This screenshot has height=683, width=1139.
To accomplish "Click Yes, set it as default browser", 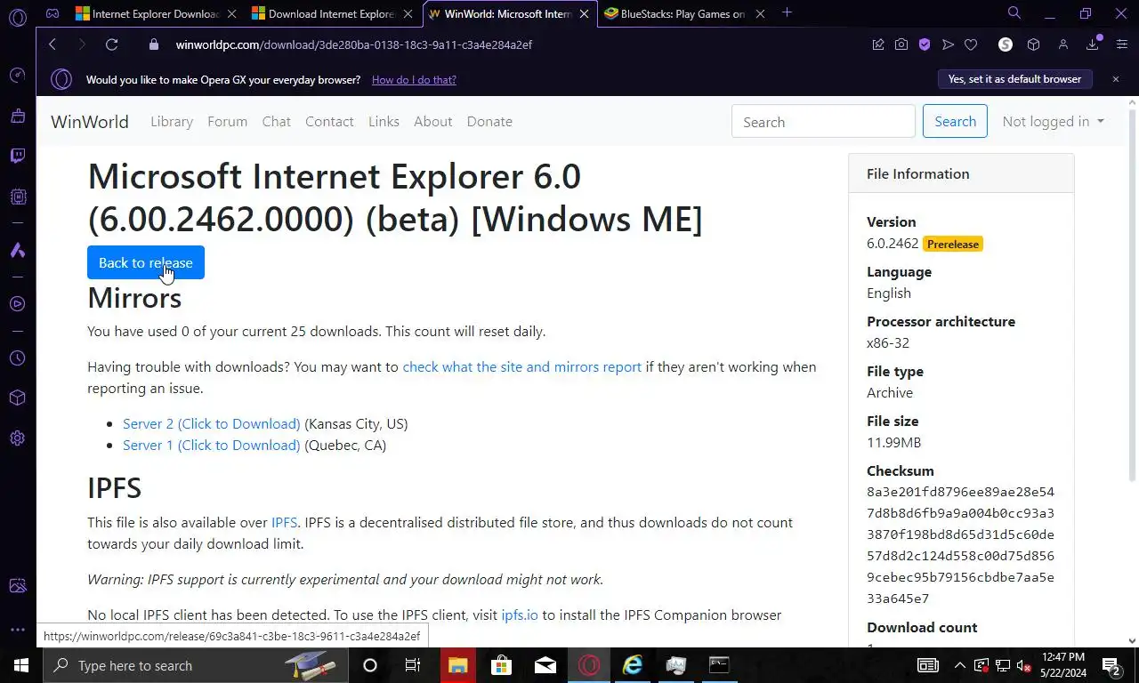I will (x=1014, y=79).
